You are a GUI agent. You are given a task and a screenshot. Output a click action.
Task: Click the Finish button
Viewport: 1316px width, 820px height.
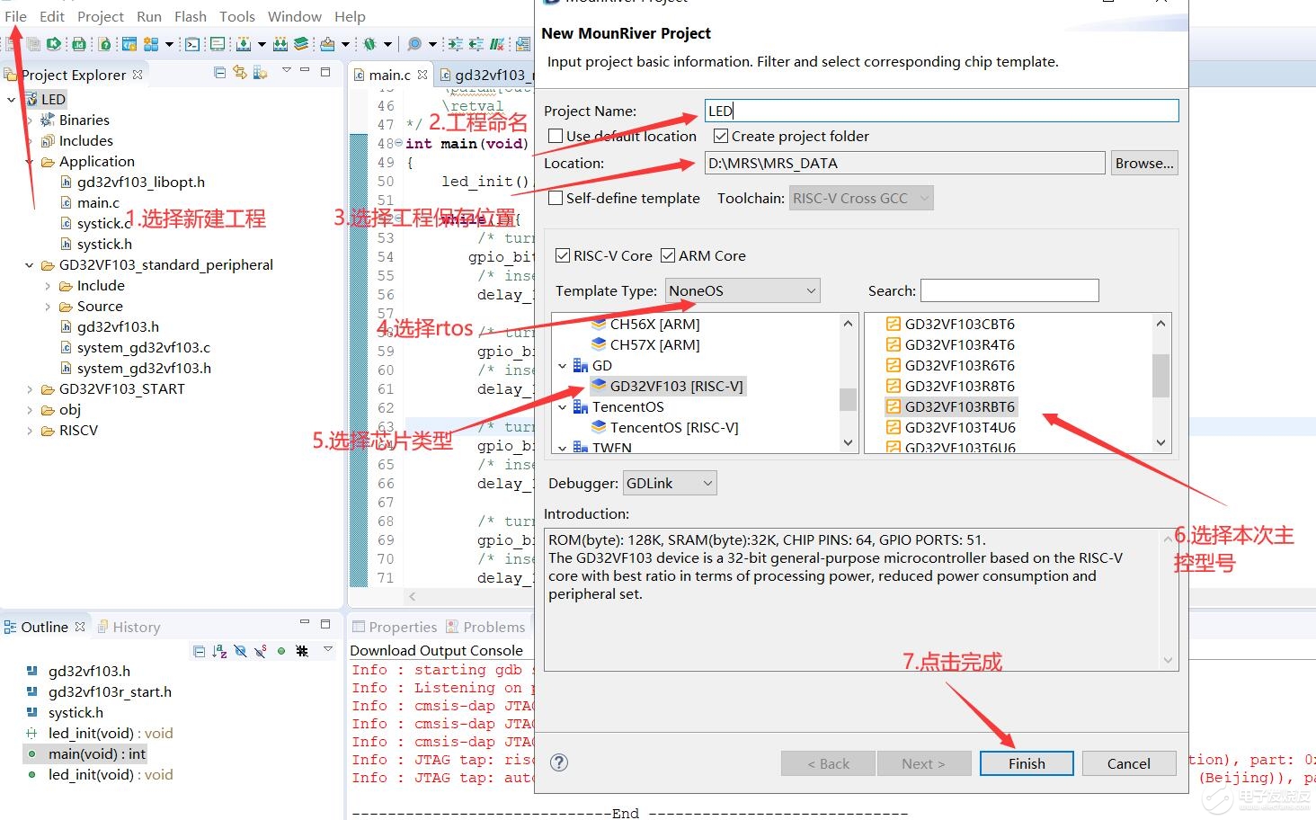click(1027, 763)
